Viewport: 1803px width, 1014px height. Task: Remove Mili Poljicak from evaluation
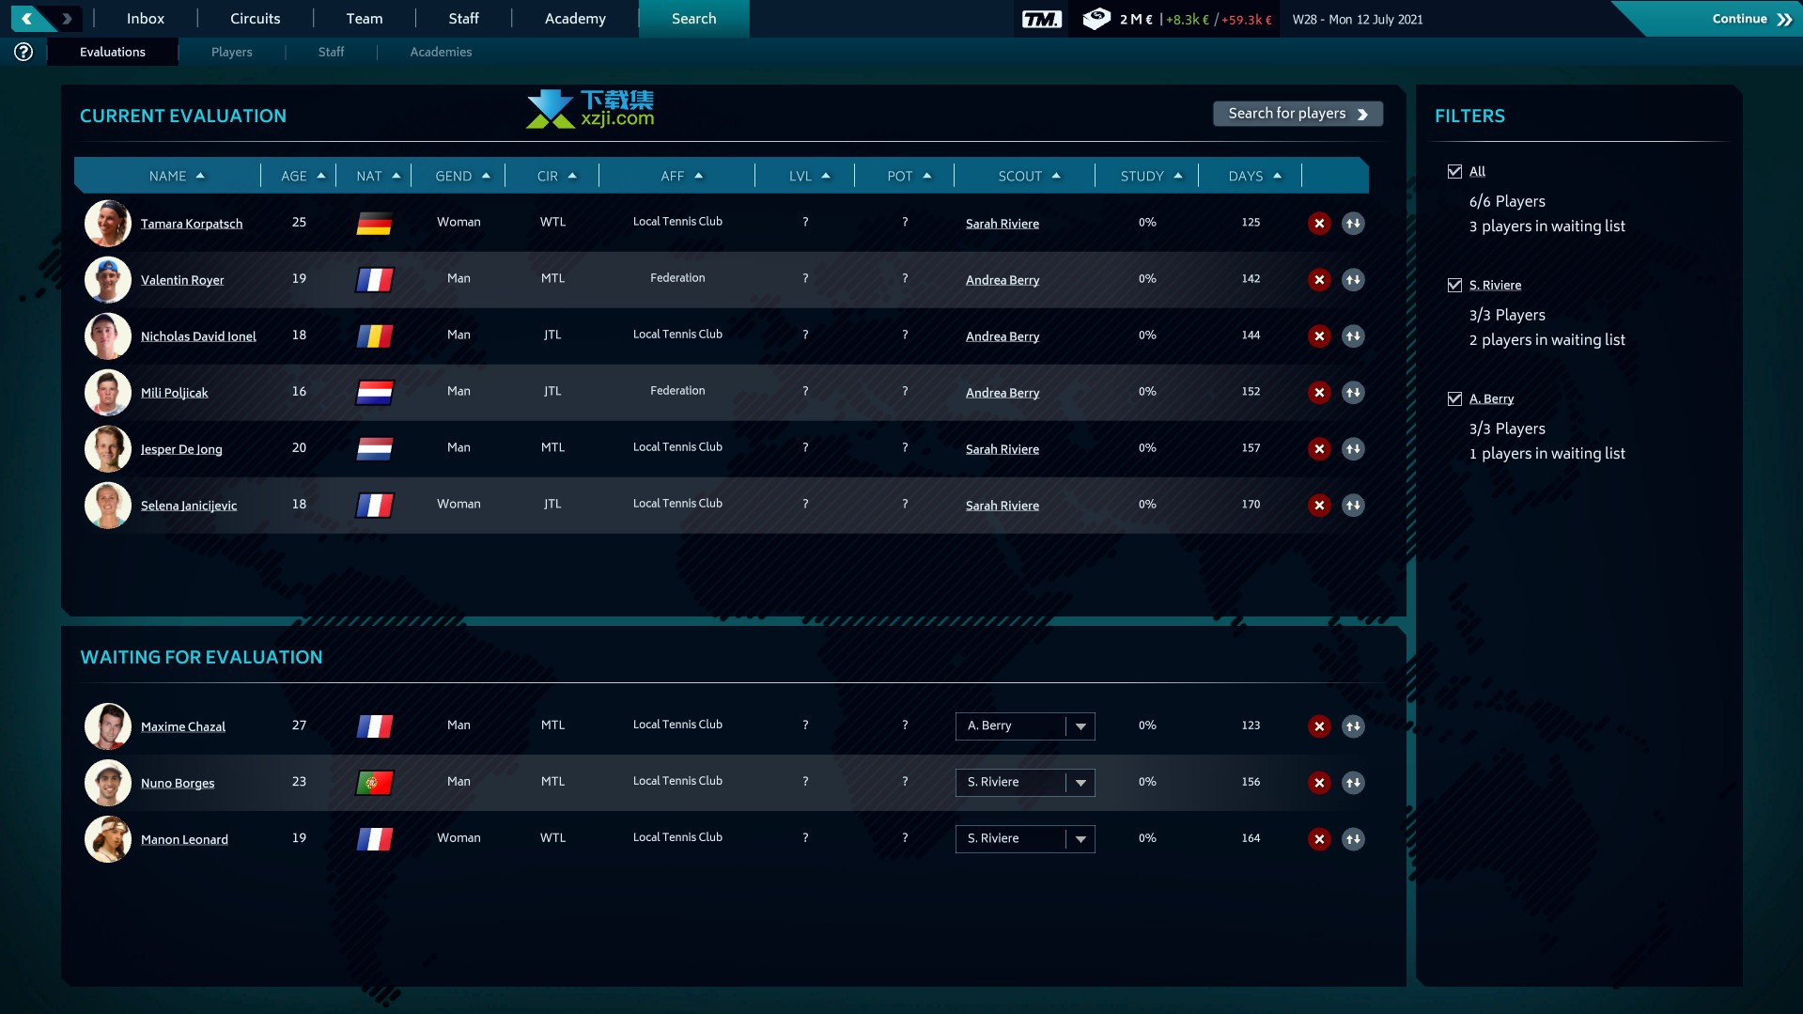(x=1319, y=392)
